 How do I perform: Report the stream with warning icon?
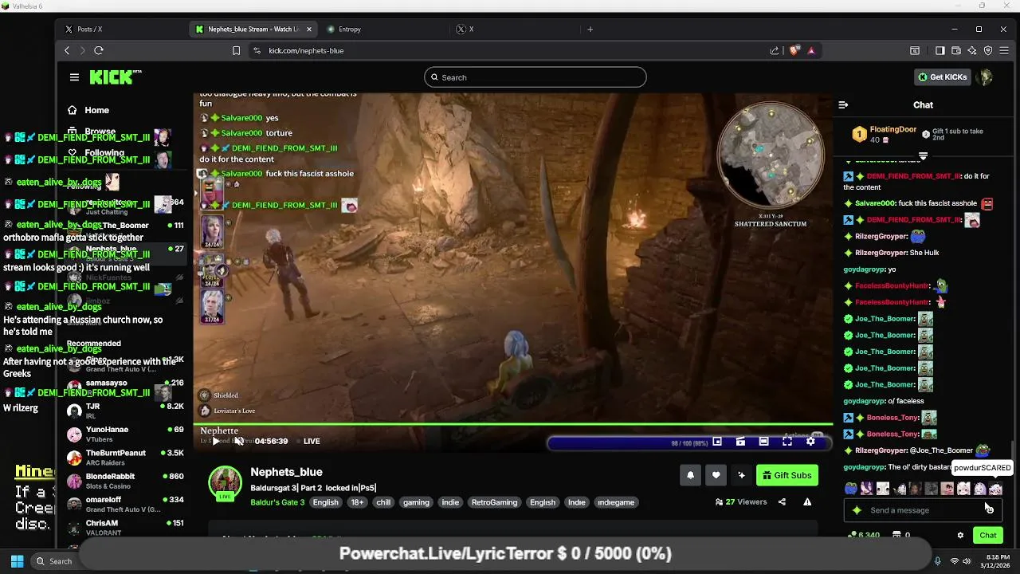pos(807,502)
